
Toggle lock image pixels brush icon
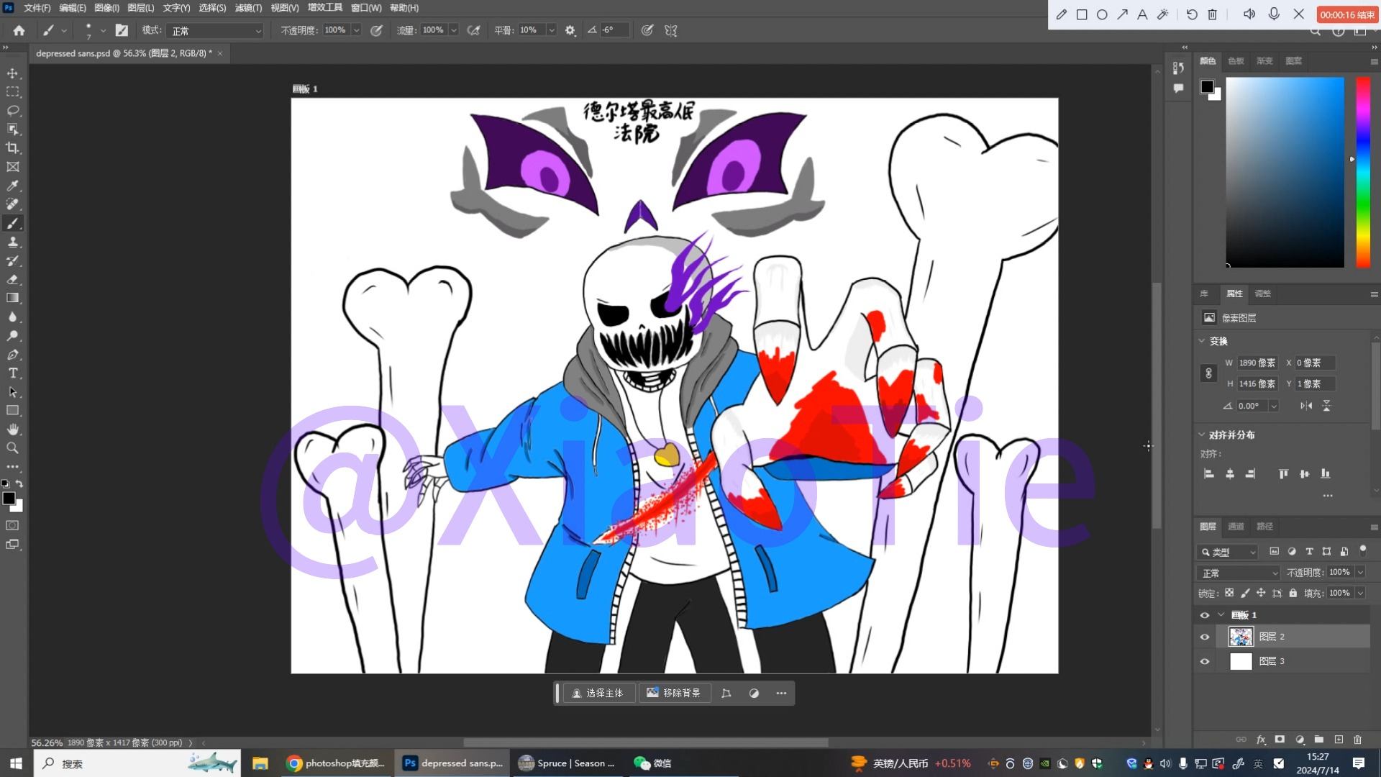[1245, 593]
